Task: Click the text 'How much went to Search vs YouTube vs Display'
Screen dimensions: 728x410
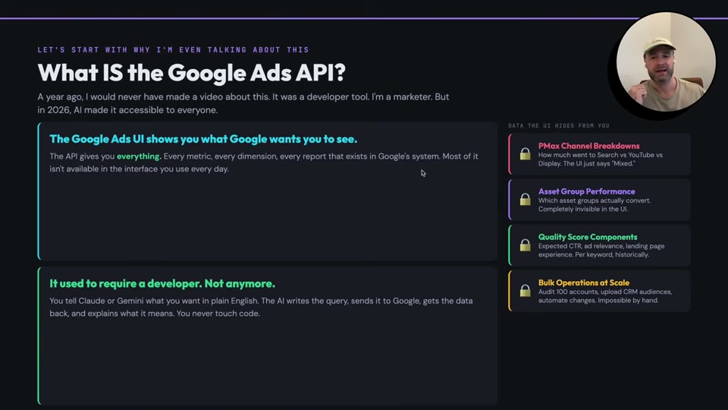Action: (x=601, y=159)
